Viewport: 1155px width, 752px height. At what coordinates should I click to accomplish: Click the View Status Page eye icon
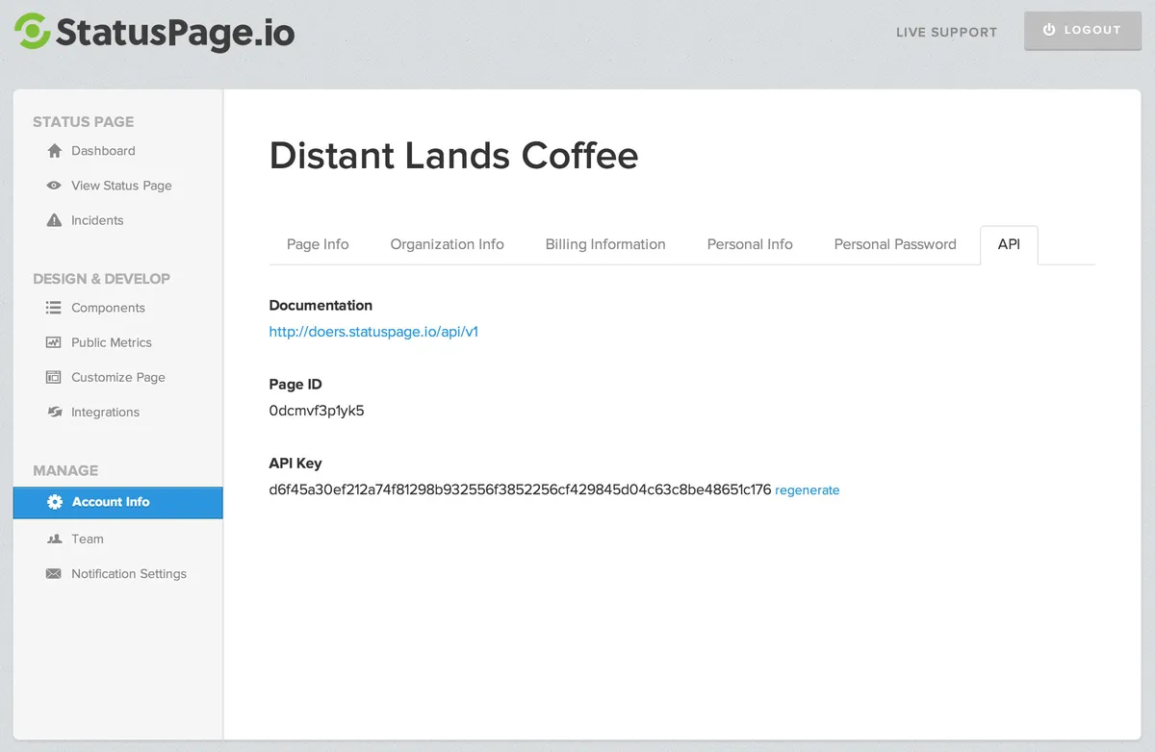54,186
